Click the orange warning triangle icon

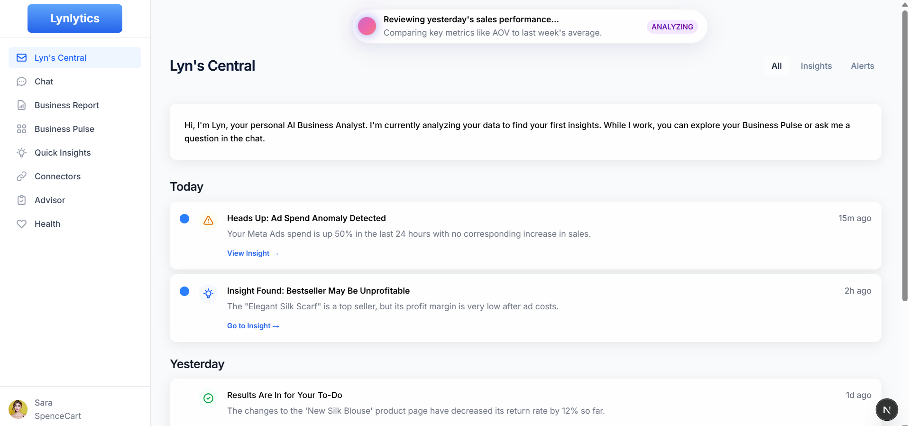(208, 221)
